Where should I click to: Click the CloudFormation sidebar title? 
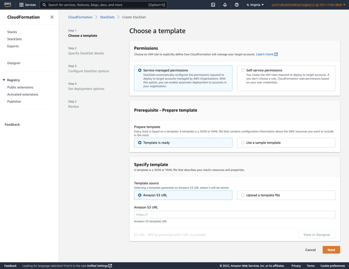23,17
